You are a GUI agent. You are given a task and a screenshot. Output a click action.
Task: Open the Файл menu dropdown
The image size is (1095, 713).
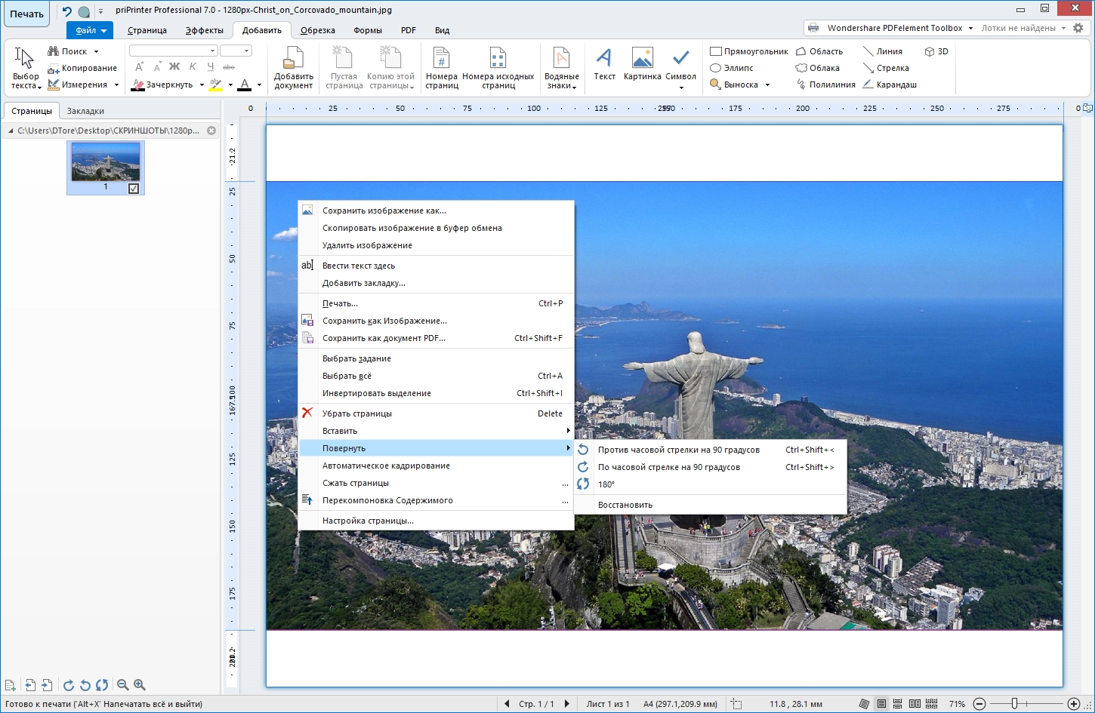pos(89,30)
